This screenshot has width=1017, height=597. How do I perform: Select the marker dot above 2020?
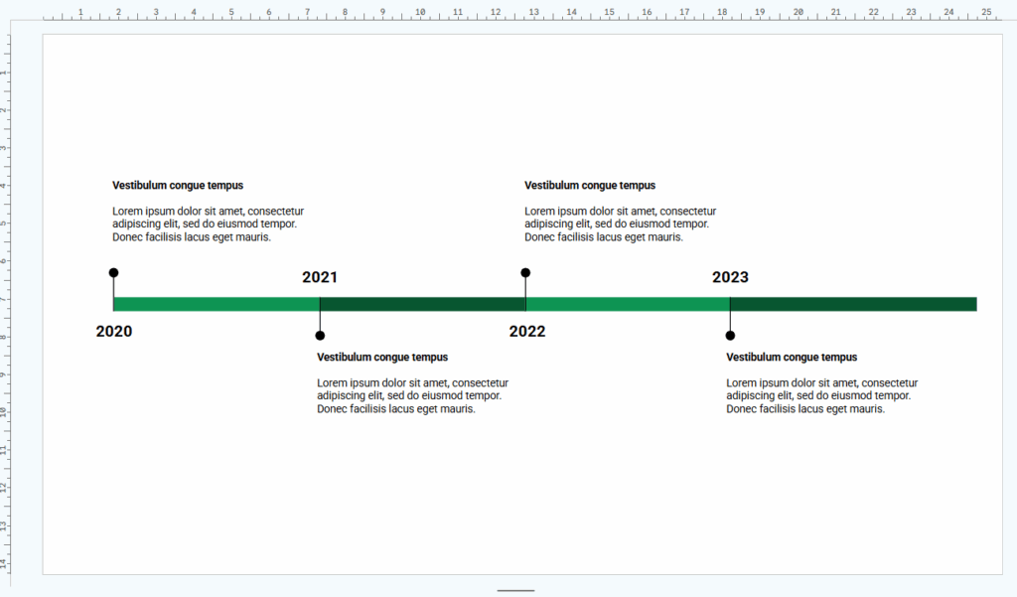(113, 272)
